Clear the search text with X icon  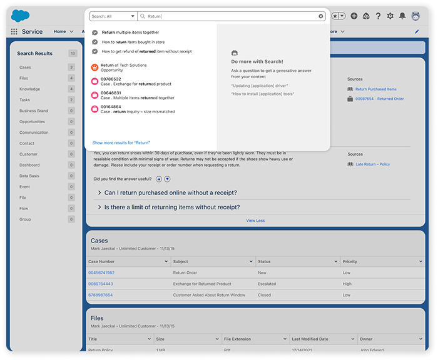[321, 16]
